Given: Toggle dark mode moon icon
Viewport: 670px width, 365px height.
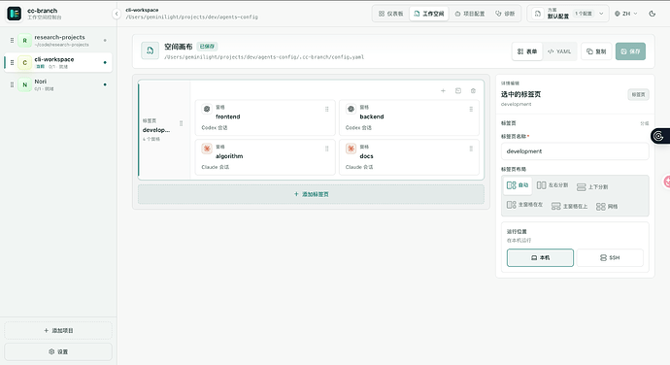Looking at the screenshot, I should coord(653,14).
